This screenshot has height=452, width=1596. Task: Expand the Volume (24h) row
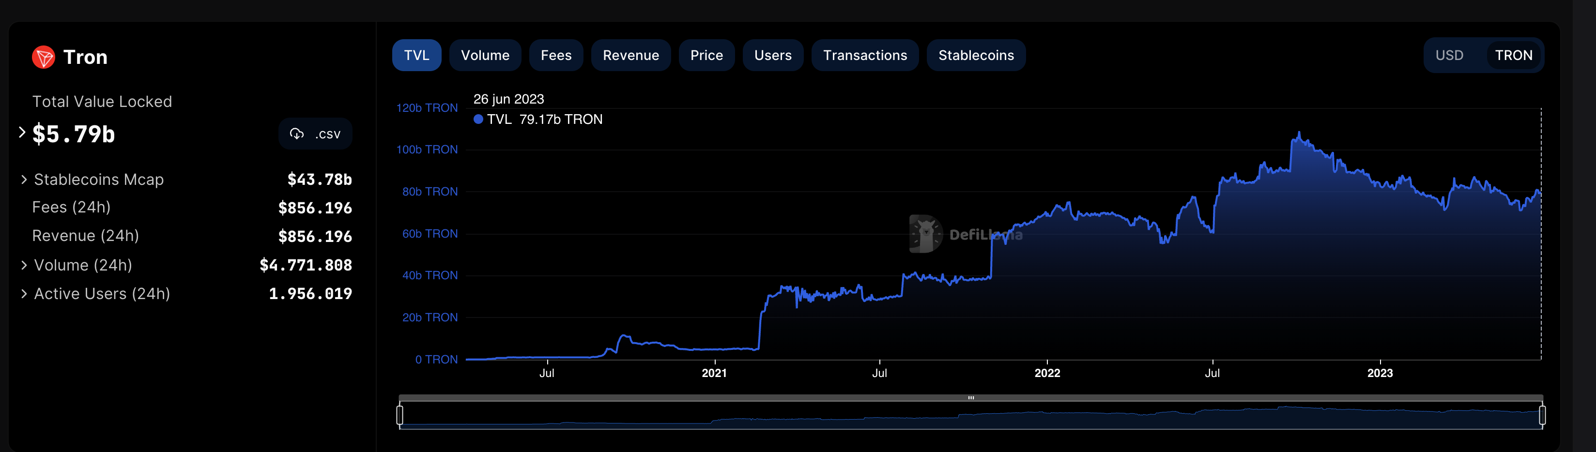pyautogui.click(x=24, y=265)
